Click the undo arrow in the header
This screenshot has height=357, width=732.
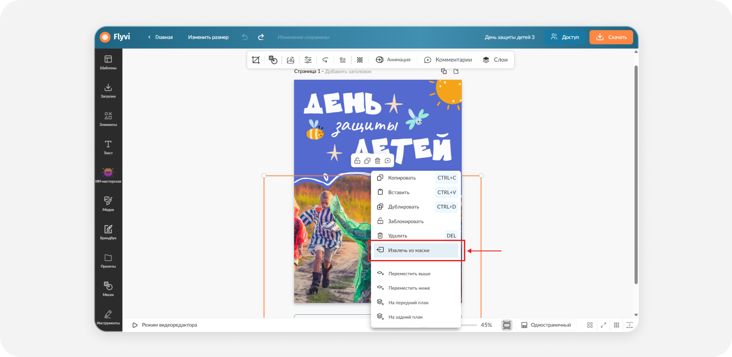pyautogui.click(x=245, y=37)
